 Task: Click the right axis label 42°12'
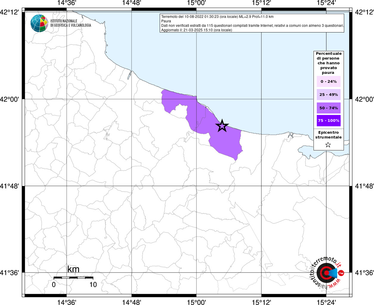[x=364, y=13]
